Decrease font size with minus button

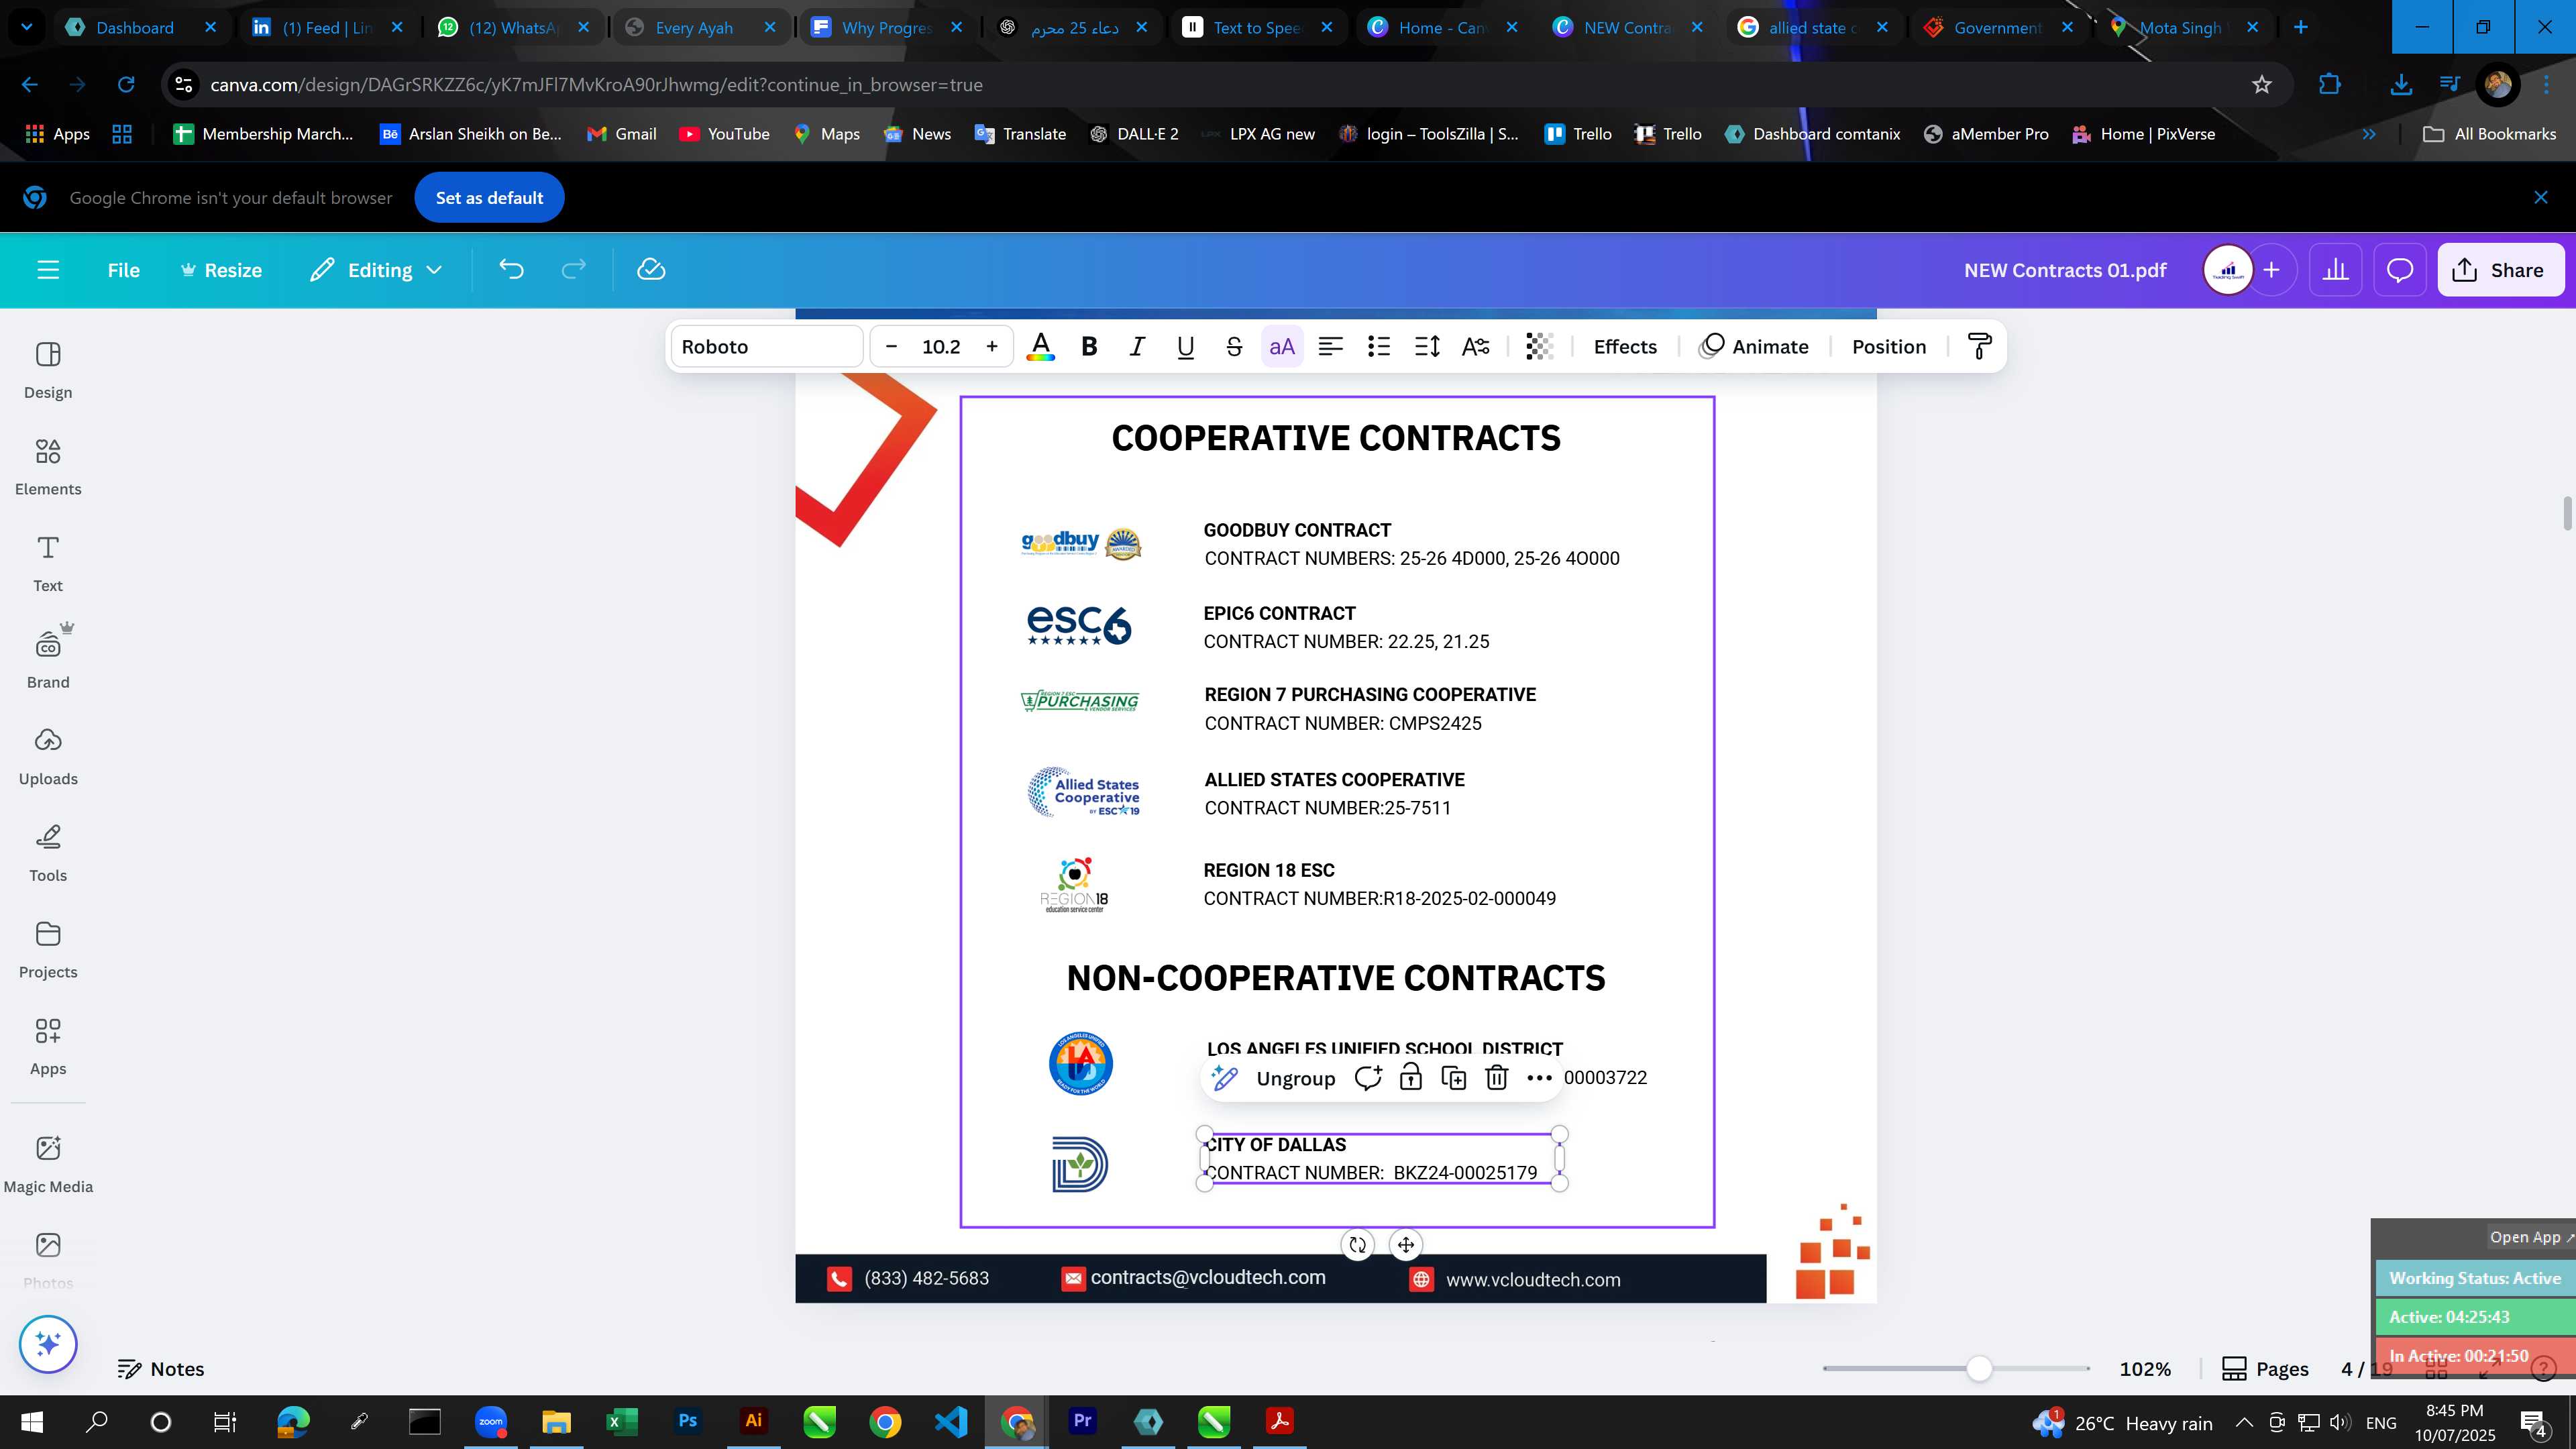tap(891, 347)
